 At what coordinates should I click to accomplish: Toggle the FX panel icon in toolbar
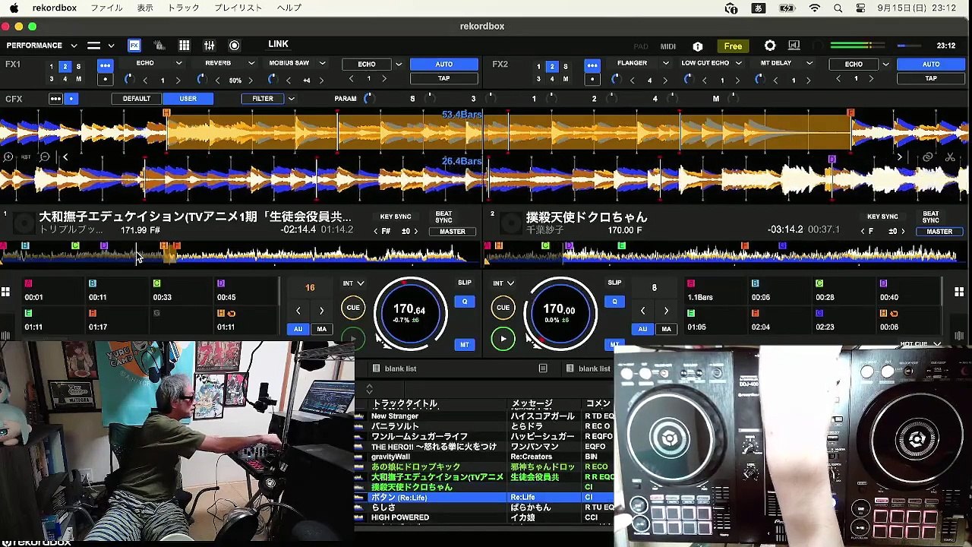(x=134, y=46)
